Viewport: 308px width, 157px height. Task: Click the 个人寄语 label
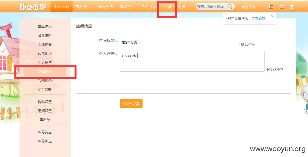pos(108,54)
